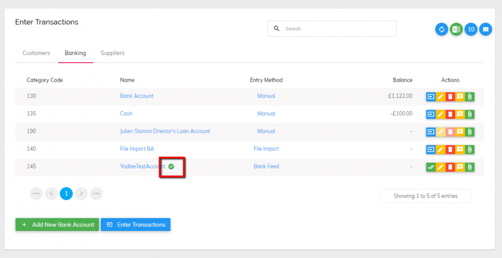502x258 pixels.
Task: Open notes for Bank Account row
Action: 460,97
